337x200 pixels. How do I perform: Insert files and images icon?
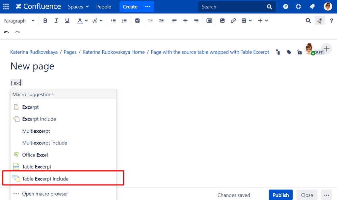[222, 21]
